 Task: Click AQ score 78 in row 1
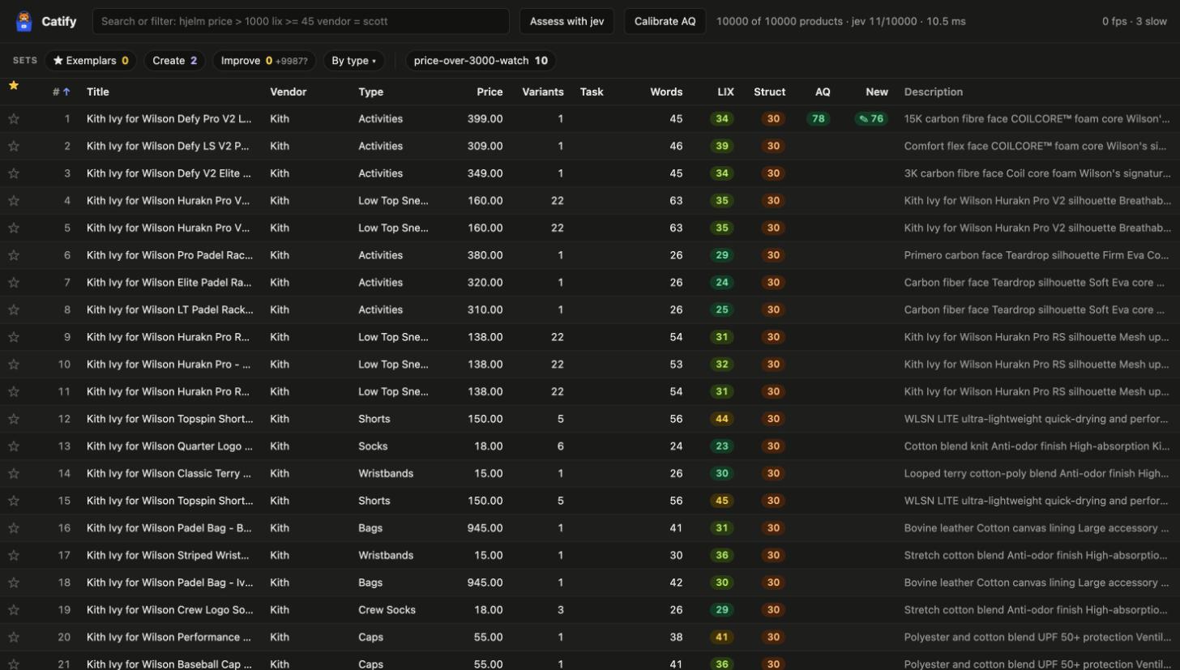(819, 119)
